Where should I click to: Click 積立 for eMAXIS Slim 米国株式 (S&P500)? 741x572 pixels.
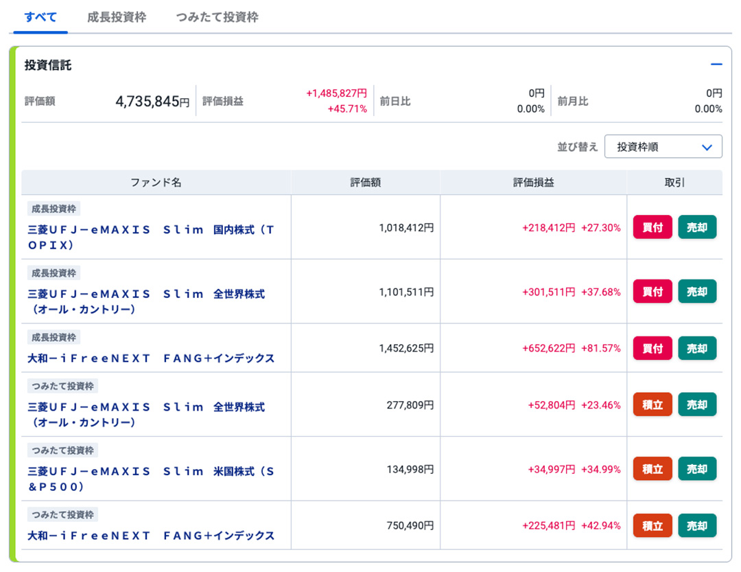[652, 469]
